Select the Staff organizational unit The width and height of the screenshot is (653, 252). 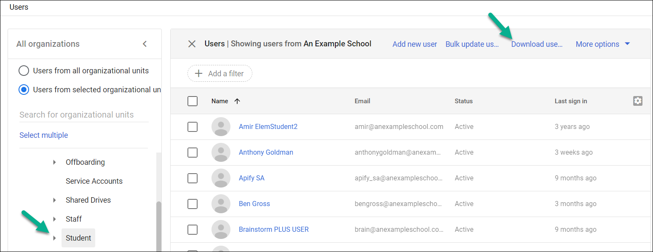74,219
